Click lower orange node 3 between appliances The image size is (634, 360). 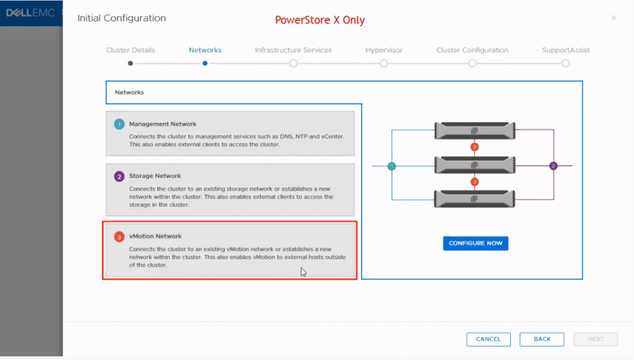(x=475, y=182)
